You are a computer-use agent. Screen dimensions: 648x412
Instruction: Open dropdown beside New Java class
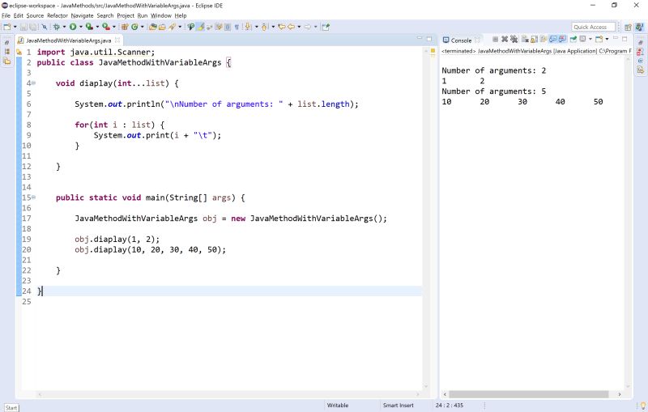[x=143, y=27]
